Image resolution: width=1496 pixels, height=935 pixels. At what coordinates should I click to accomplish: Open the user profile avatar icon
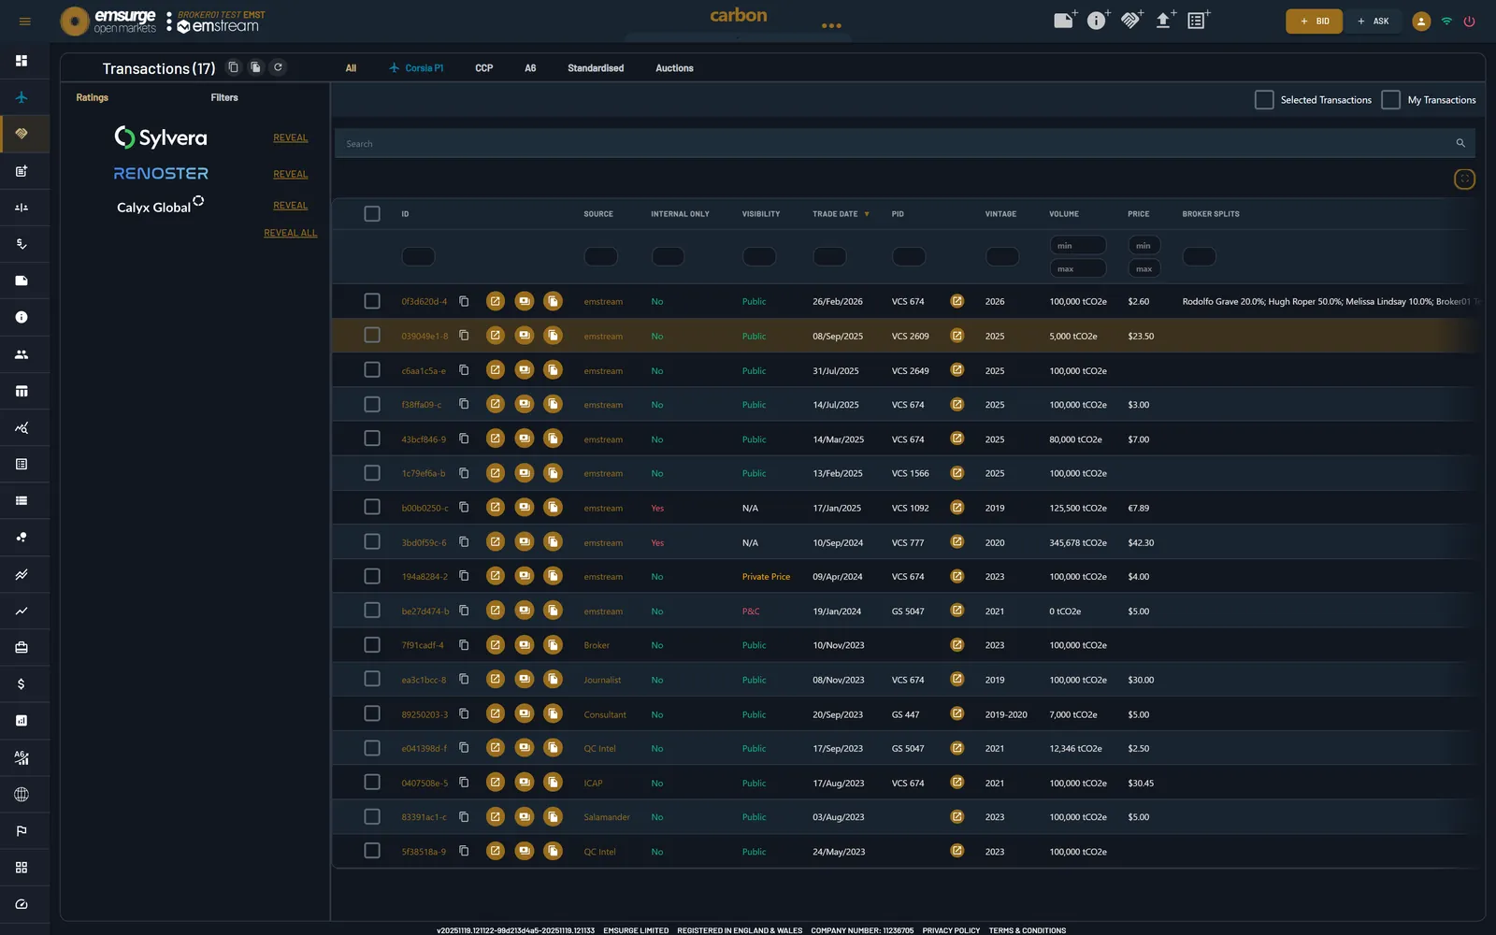click(x=1421, y=22)
